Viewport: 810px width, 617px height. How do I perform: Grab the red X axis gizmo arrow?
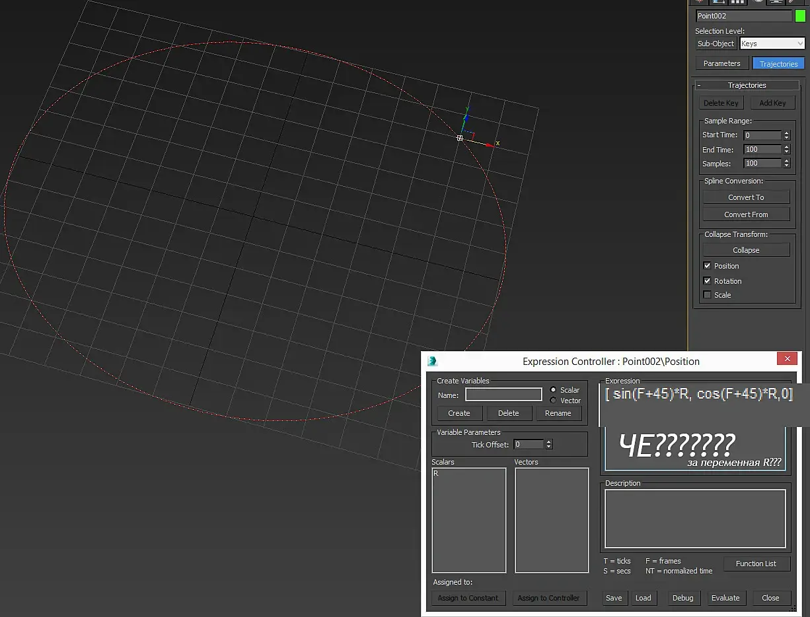489,144
